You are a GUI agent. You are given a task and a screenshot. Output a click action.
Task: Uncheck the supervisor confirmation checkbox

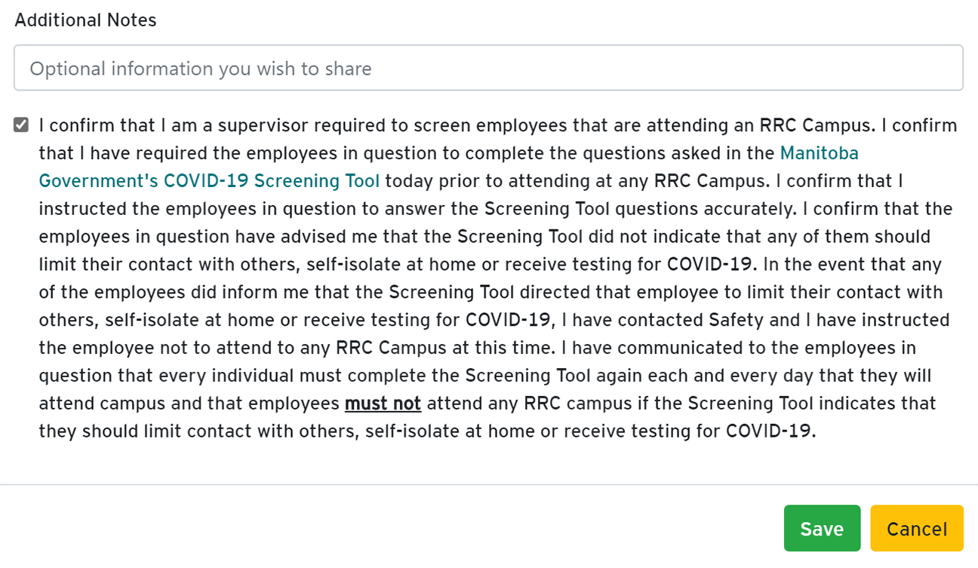[x=21, y=125]
